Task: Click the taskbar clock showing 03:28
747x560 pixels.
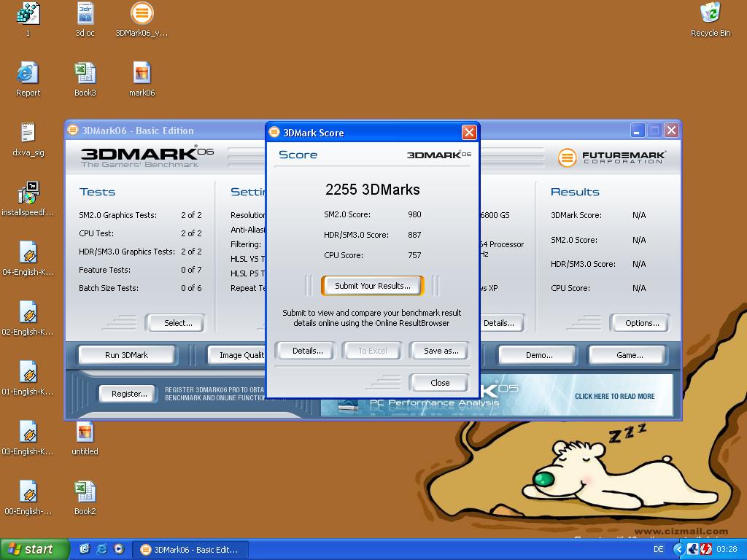Action: click(x=727, y=549)
